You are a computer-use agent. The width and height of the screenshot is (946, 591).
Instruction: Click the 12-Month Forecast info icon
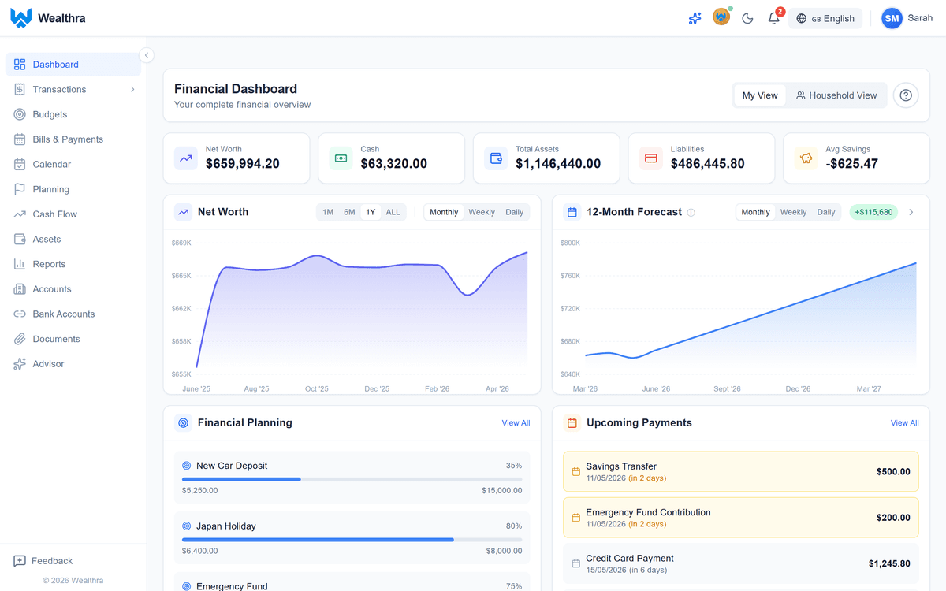click(x=691, y=213)
